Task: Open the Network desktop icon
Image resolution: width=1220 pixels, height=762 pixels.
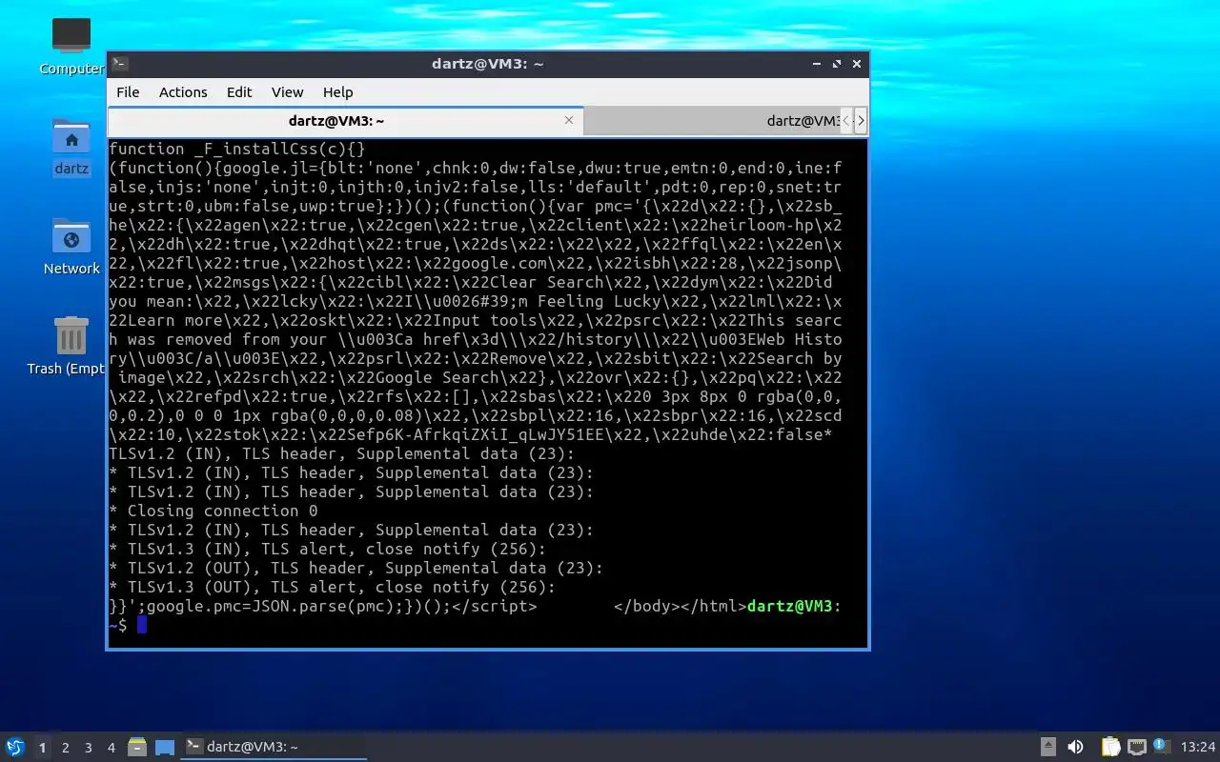Action: (71, 246)
